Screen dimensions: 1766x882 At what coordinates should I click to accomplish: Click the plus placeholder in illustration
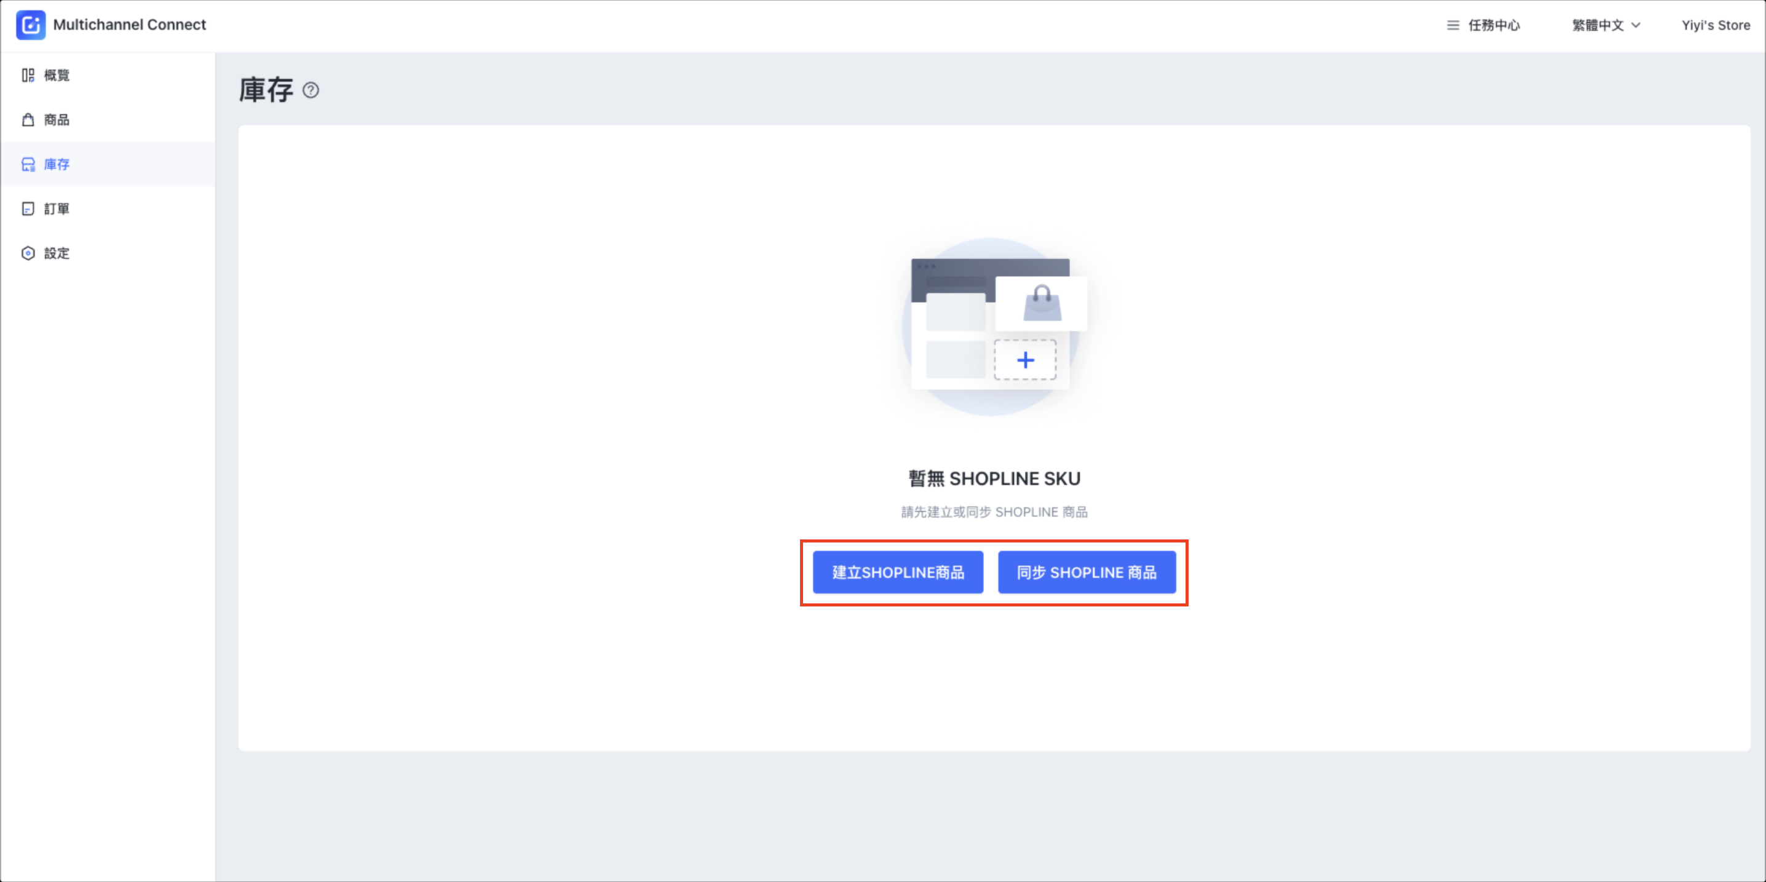tap(1025, 360)
